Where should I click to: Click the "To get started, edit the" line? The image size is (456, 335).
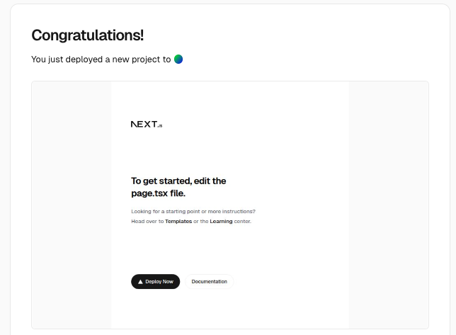point(178,181)
